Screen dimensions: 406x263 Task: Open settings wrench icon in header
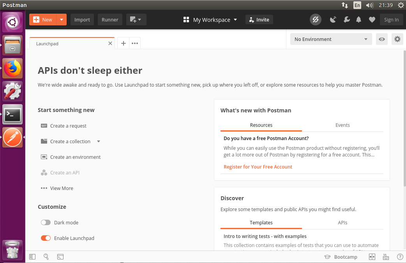click(x=346, y=20)
